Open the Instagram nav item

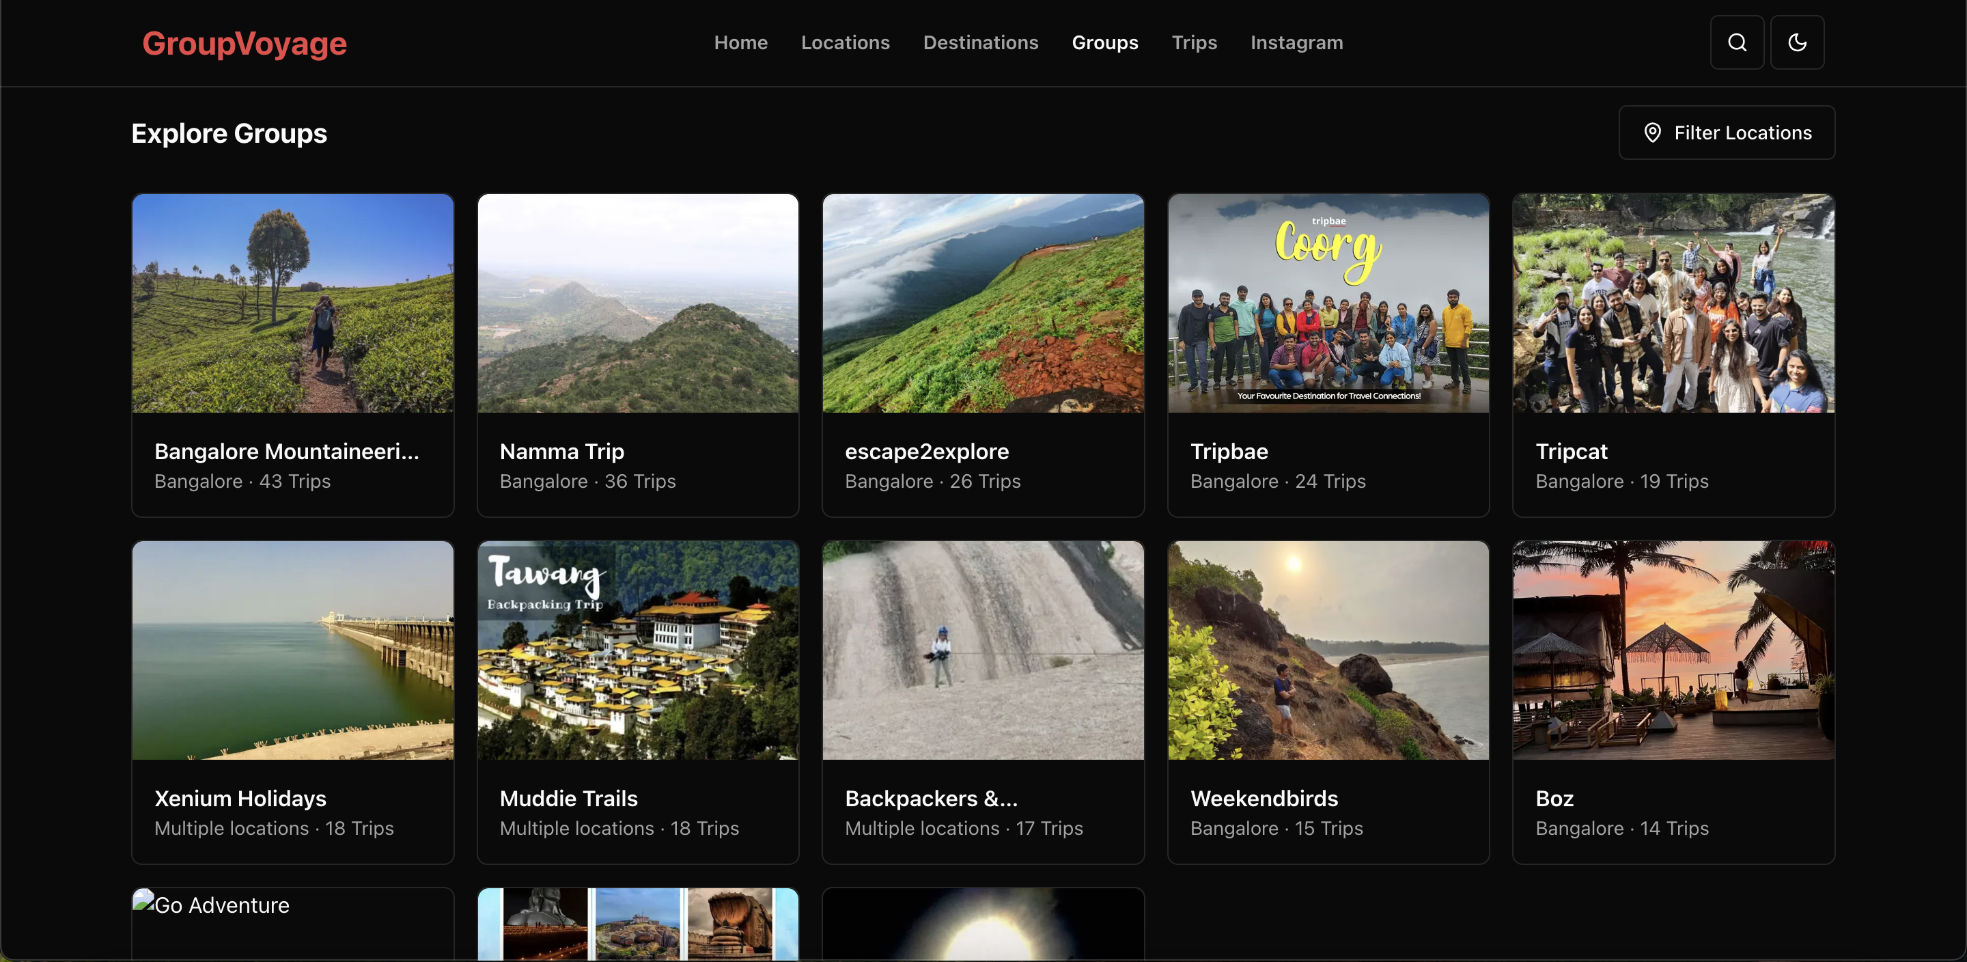[x=1296, y=43]
